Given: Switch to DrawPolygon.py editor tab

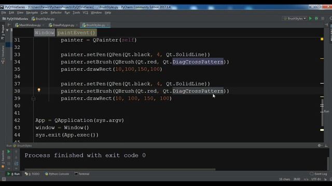Looking at the screenshot, I should pos(63,25).
